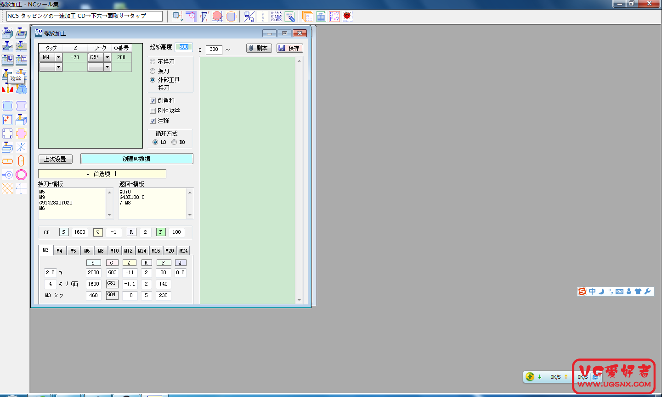Select the blue rounded square toolbar icon
This screenshot has width=662, height=397.
[231, 17]
